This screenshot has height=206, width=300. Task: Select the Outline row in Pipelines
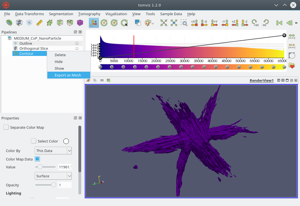coord(26,43)
